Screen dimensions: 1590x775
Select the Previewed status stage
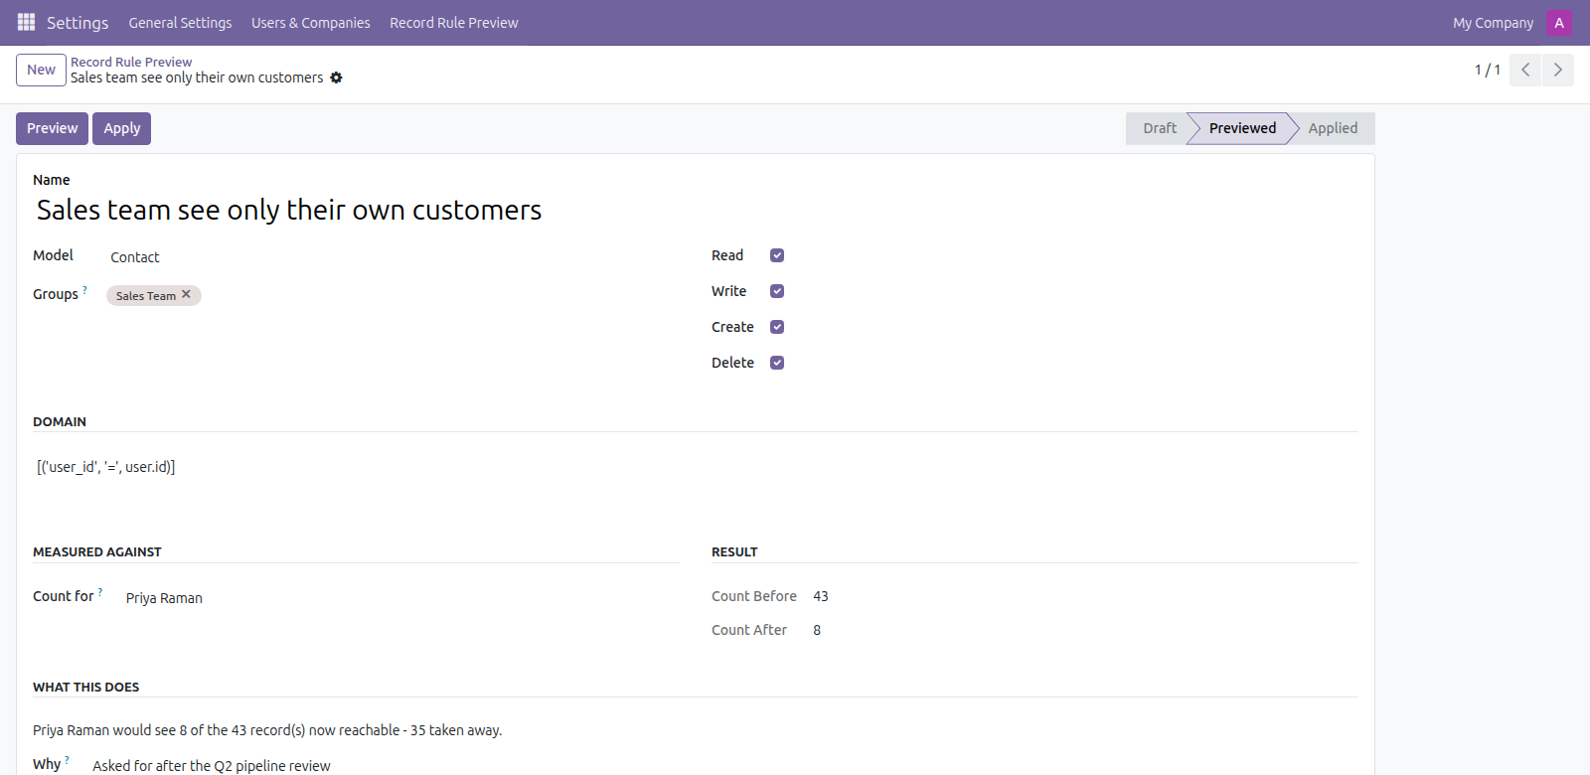pos(1242,128)
